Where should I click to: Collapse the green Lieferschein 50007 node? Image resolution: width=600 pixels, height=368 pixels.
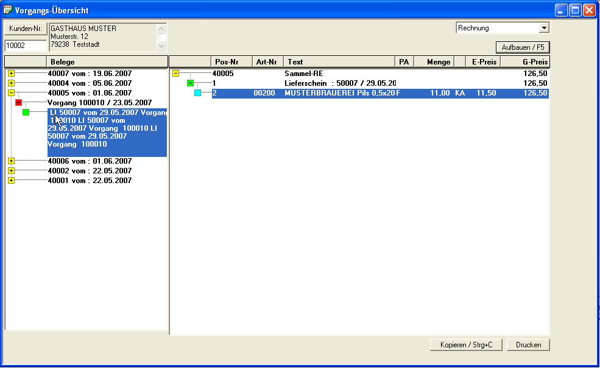pyautogui.click(x=190, y=83)
